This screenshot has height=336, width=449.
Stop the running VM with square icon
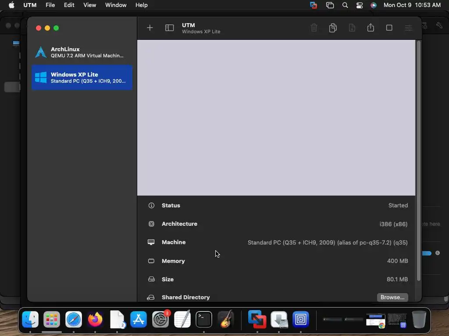[389, 28]
